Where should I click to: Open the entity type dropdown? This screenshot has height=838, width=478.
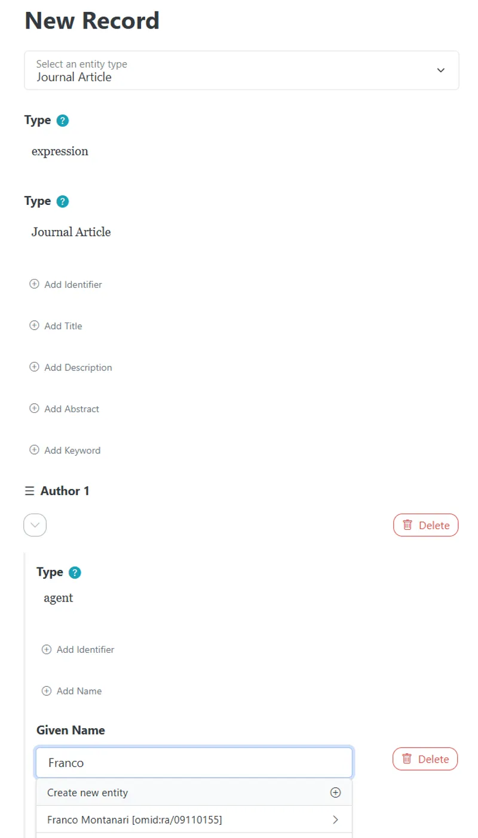tap(241, 70)
